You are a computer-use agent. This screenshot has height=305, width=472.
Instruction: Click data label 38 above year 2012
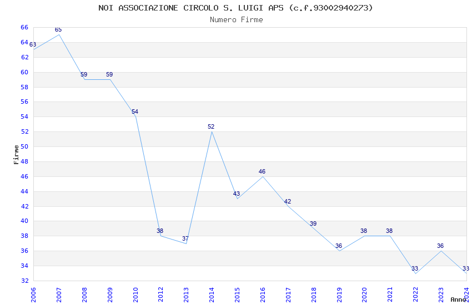[x=160, y=231]
